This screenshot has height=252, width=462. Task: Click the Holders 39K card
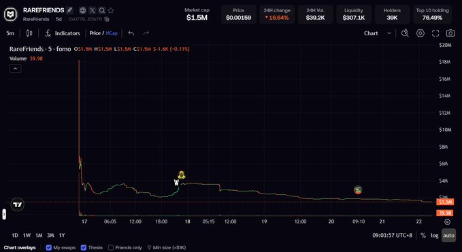(x=392, y=14)
